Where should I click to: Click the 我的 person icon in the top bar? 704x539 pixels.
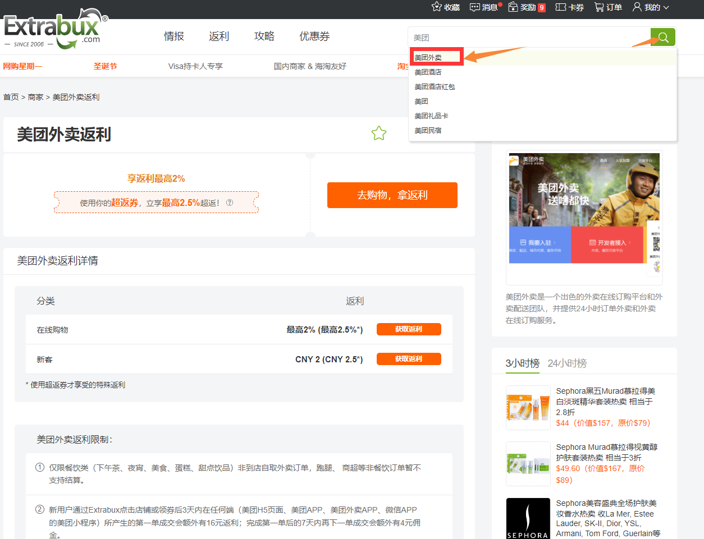pyautogui.click(x=638, y=7)
